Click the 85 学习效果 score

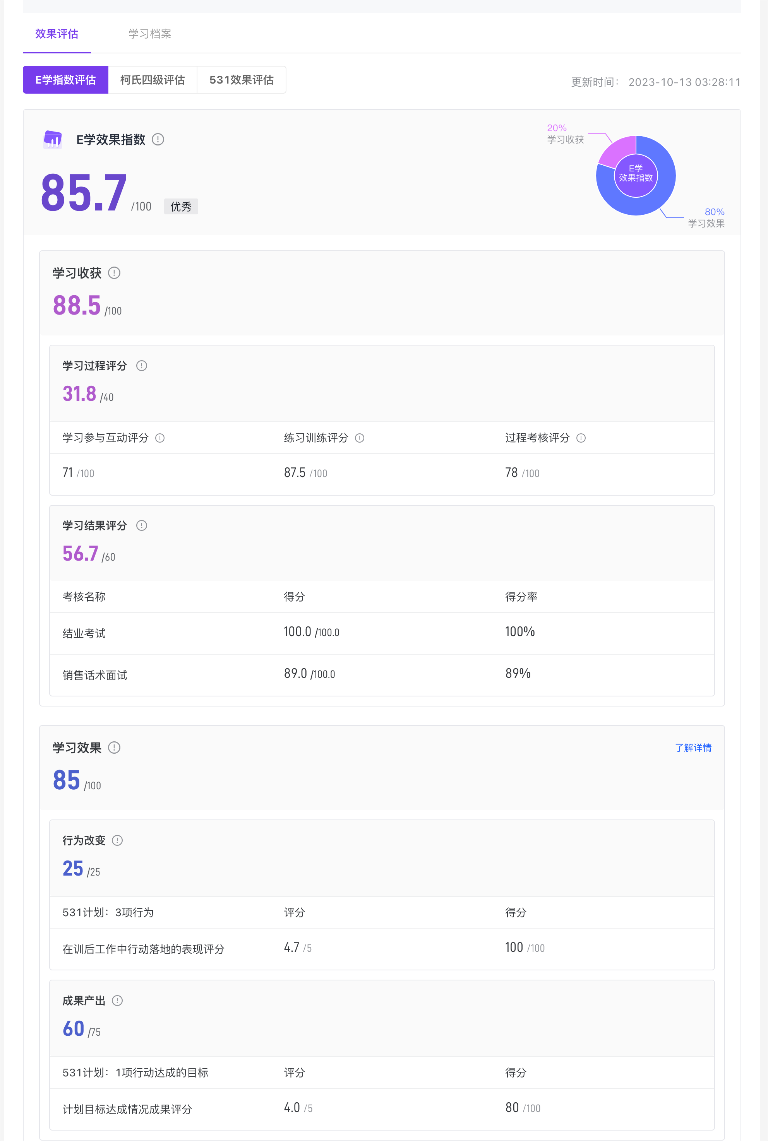(x=66, y=780)
